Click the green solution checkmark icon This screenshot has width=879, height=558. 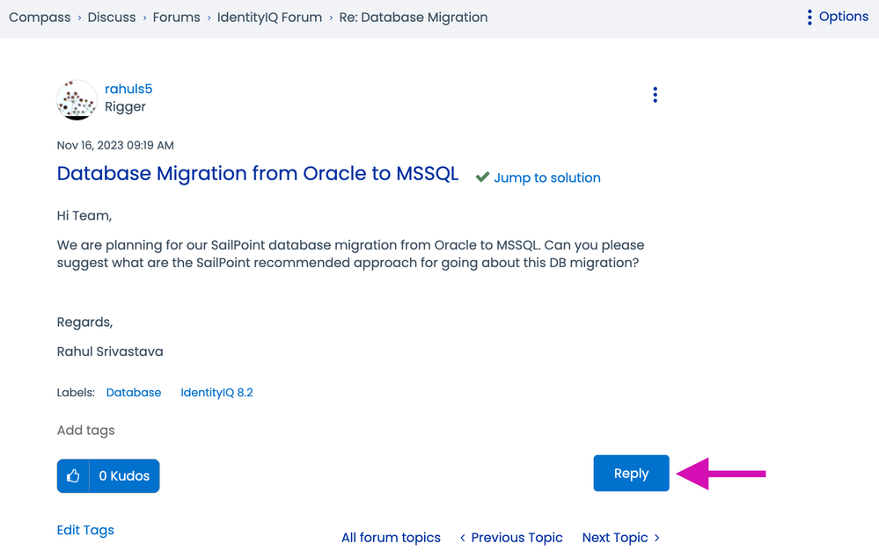482,178
